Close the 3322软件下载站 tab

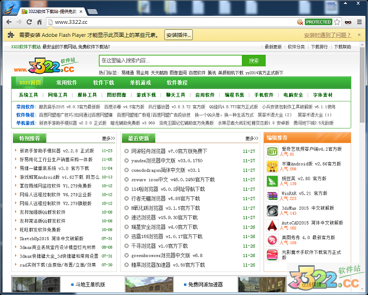coord(81,11)
